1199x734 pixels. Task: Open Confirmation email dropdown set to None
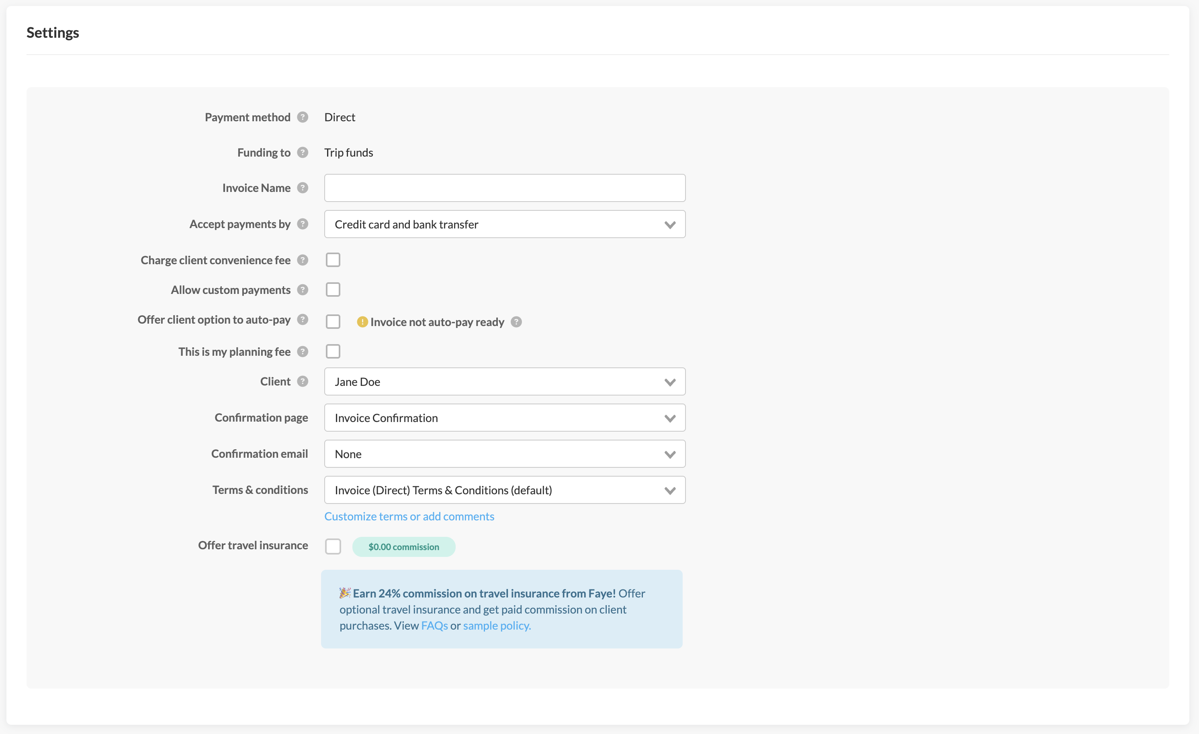pos(505,454)
